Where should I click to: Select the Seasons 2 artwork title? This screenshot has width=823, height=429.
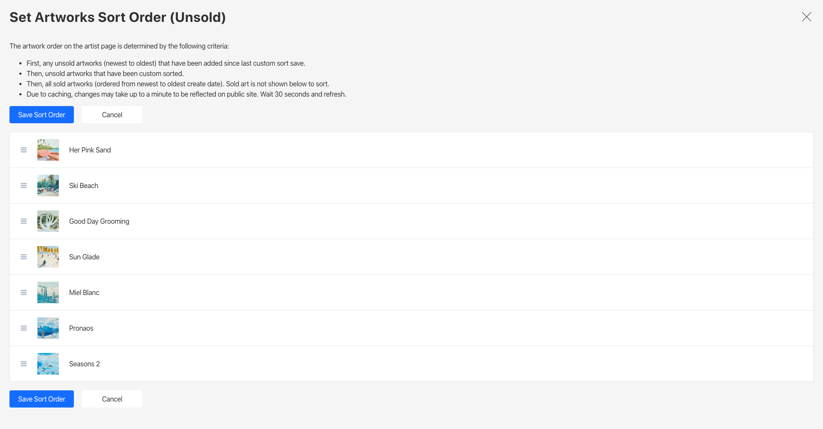pos(84,364)
